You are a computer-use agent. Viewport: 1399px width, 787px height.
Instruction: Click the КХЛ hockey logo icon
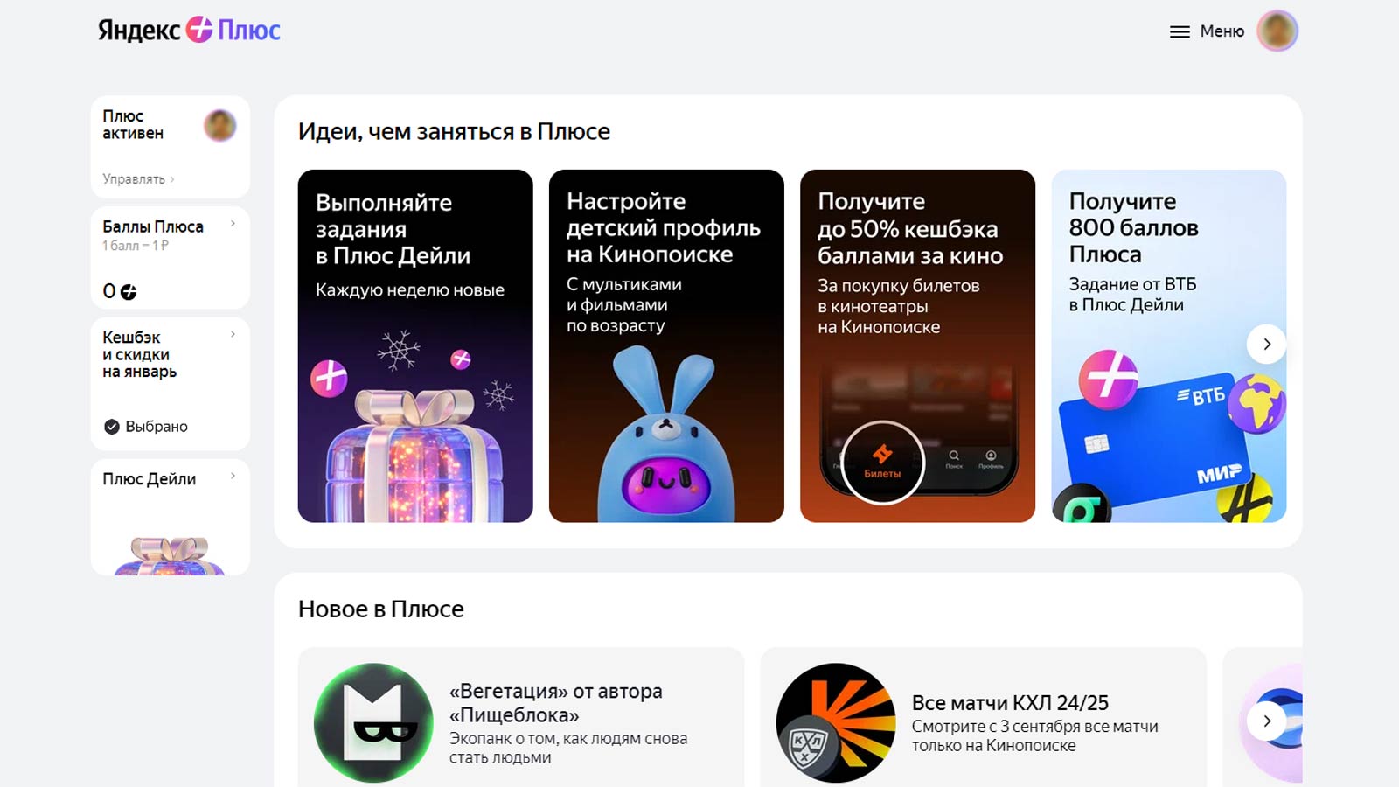click(x=836, y=722)
